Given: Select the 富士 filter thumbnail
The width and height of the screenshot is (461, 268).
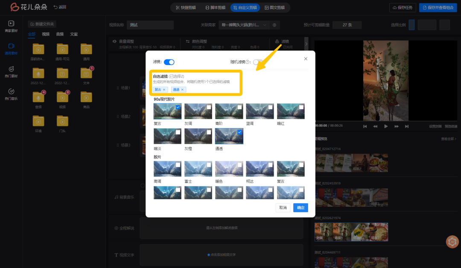Looking at the screenshot, I should point(198,169).
